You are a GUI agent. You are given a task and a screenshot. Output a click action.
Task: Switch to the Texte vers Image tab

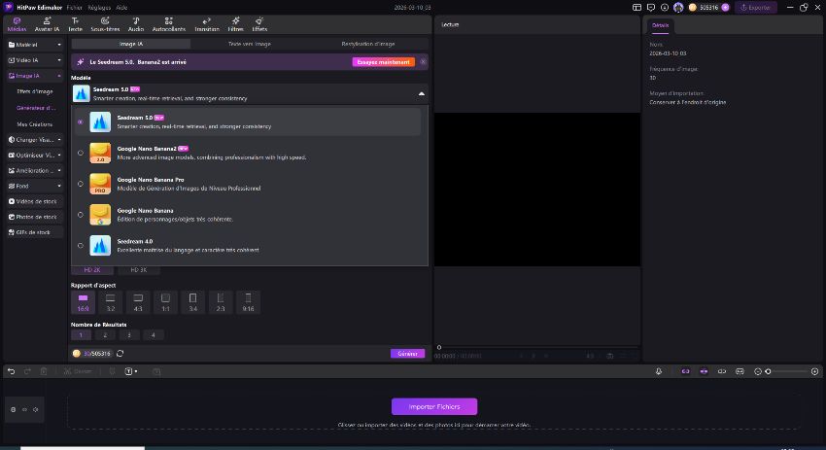[250, 44]
